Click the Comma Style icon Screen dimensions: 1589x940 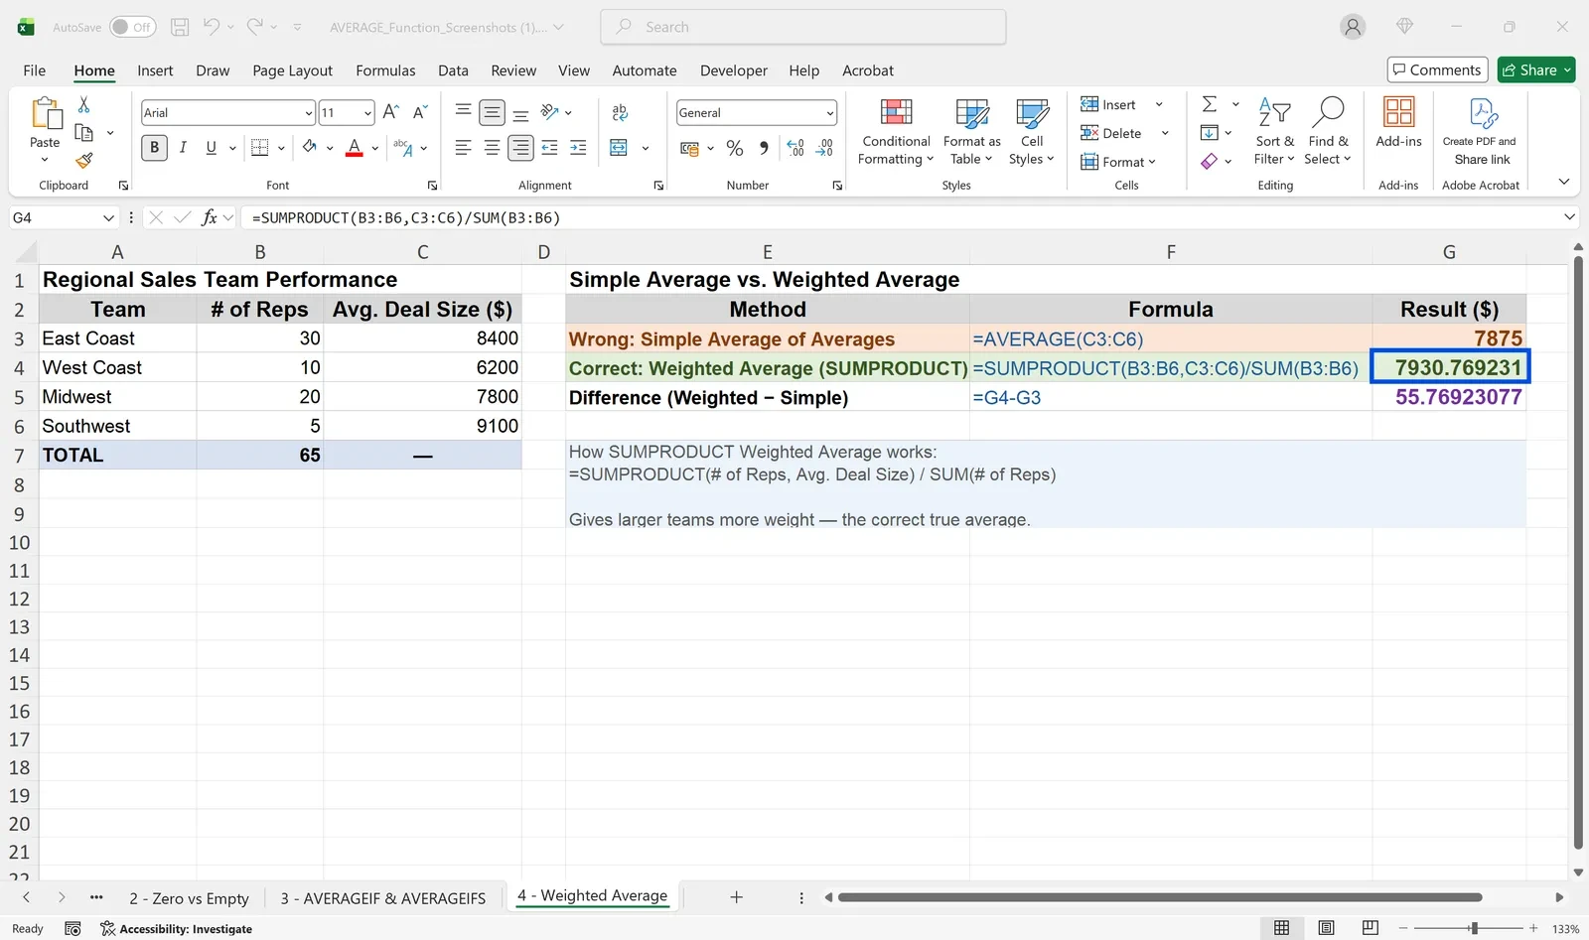click(764, 148)
